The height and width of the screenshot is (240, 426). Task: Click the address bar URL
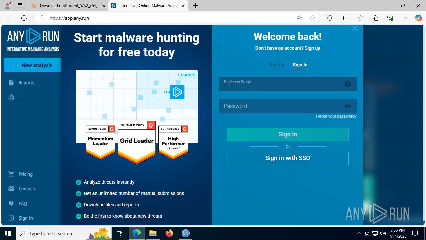pos(69,18)
